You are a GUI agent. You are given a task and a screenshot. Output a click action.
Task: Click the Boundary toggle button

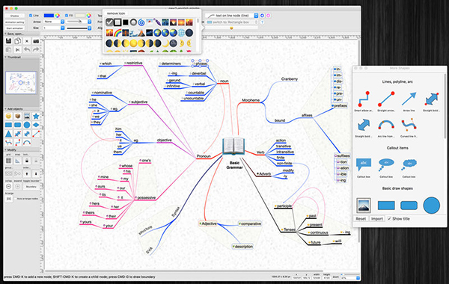31,187
